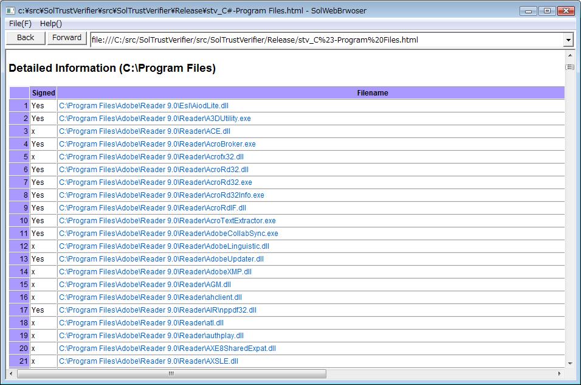Image resolution: width=581 pixels, height=385 pixels.
Task: Maximize the SolWebBrwoser window
Action: (547, 11)
